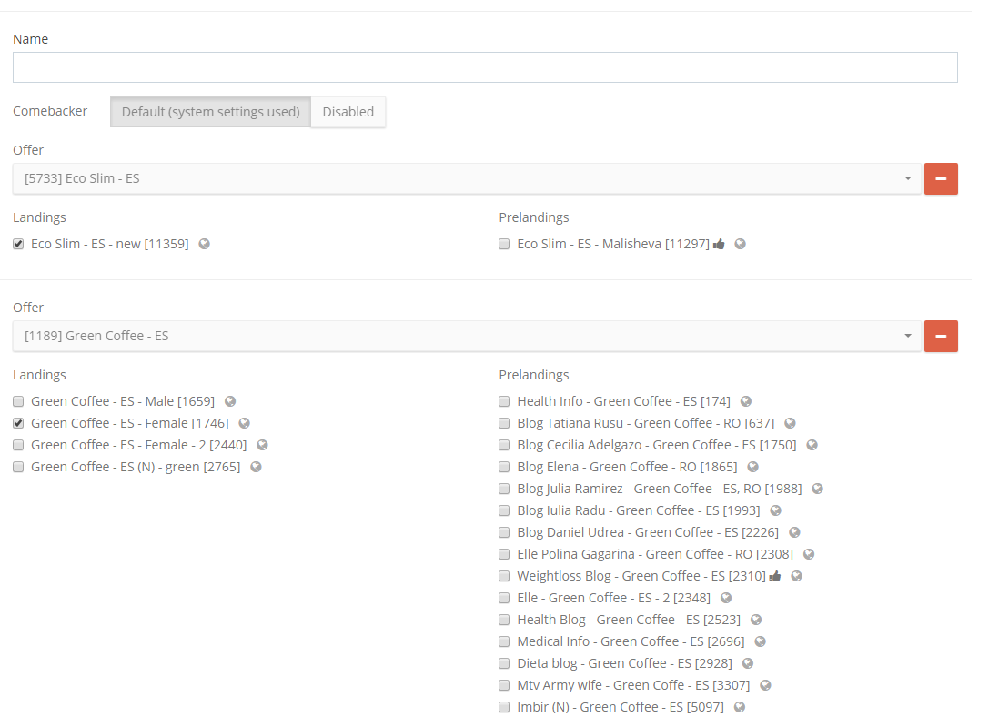This screenshot has width=999, height=727.
Task: Open preview globe for Eco Slim - ES - new landing
Action: 205,243
